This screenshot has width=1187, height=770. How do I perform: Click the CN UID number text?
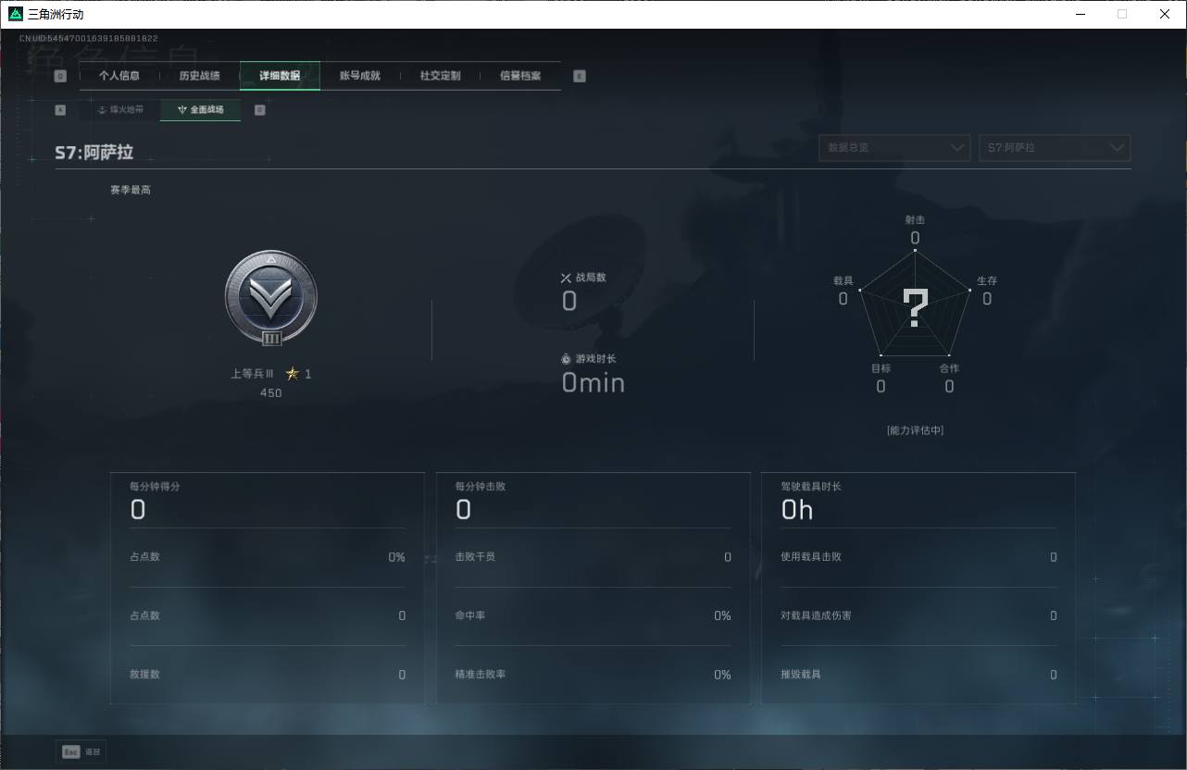[x=89, y=39]
